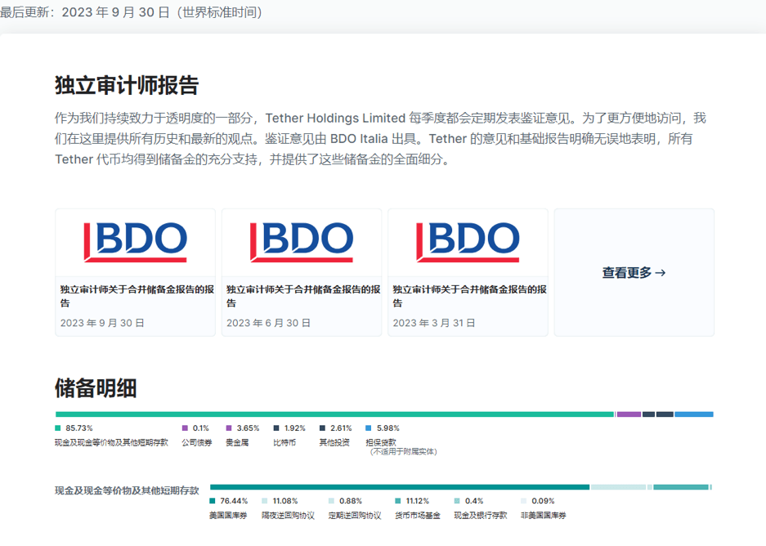Click the 0.09% 非美国国库券 legend item
766x546 pixels.
pos(523,501)
